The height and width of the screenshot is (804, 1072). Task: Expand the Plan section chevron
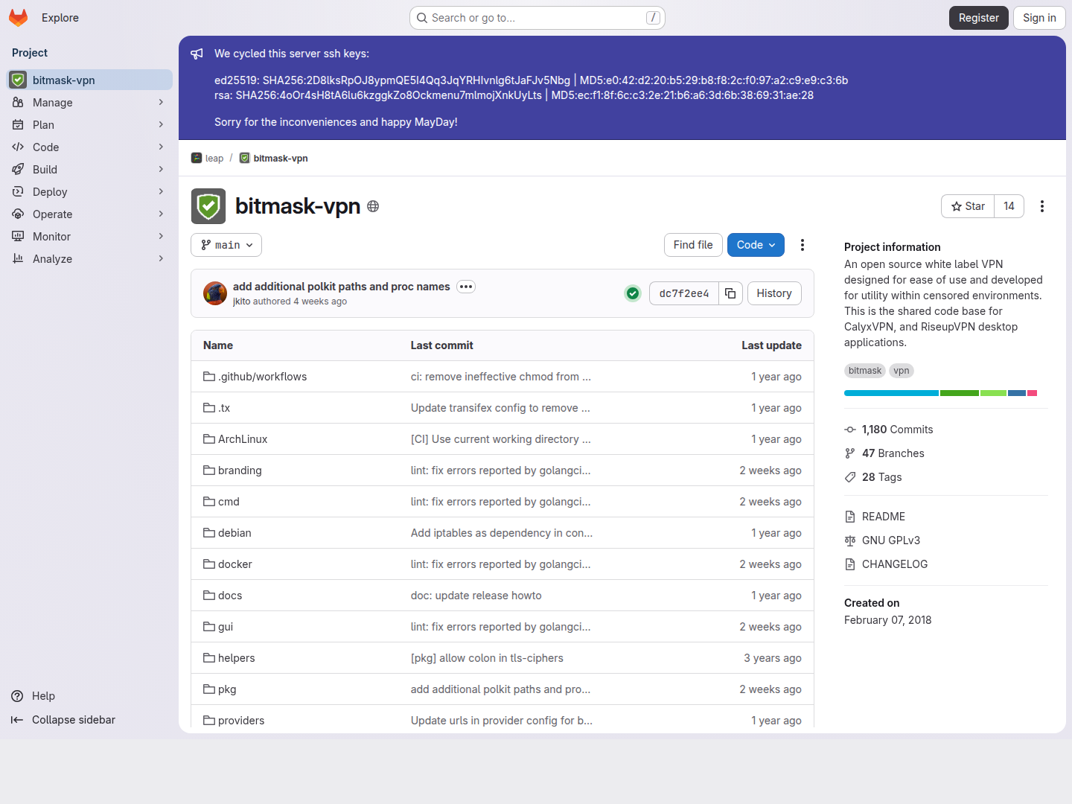coord(161,124)
